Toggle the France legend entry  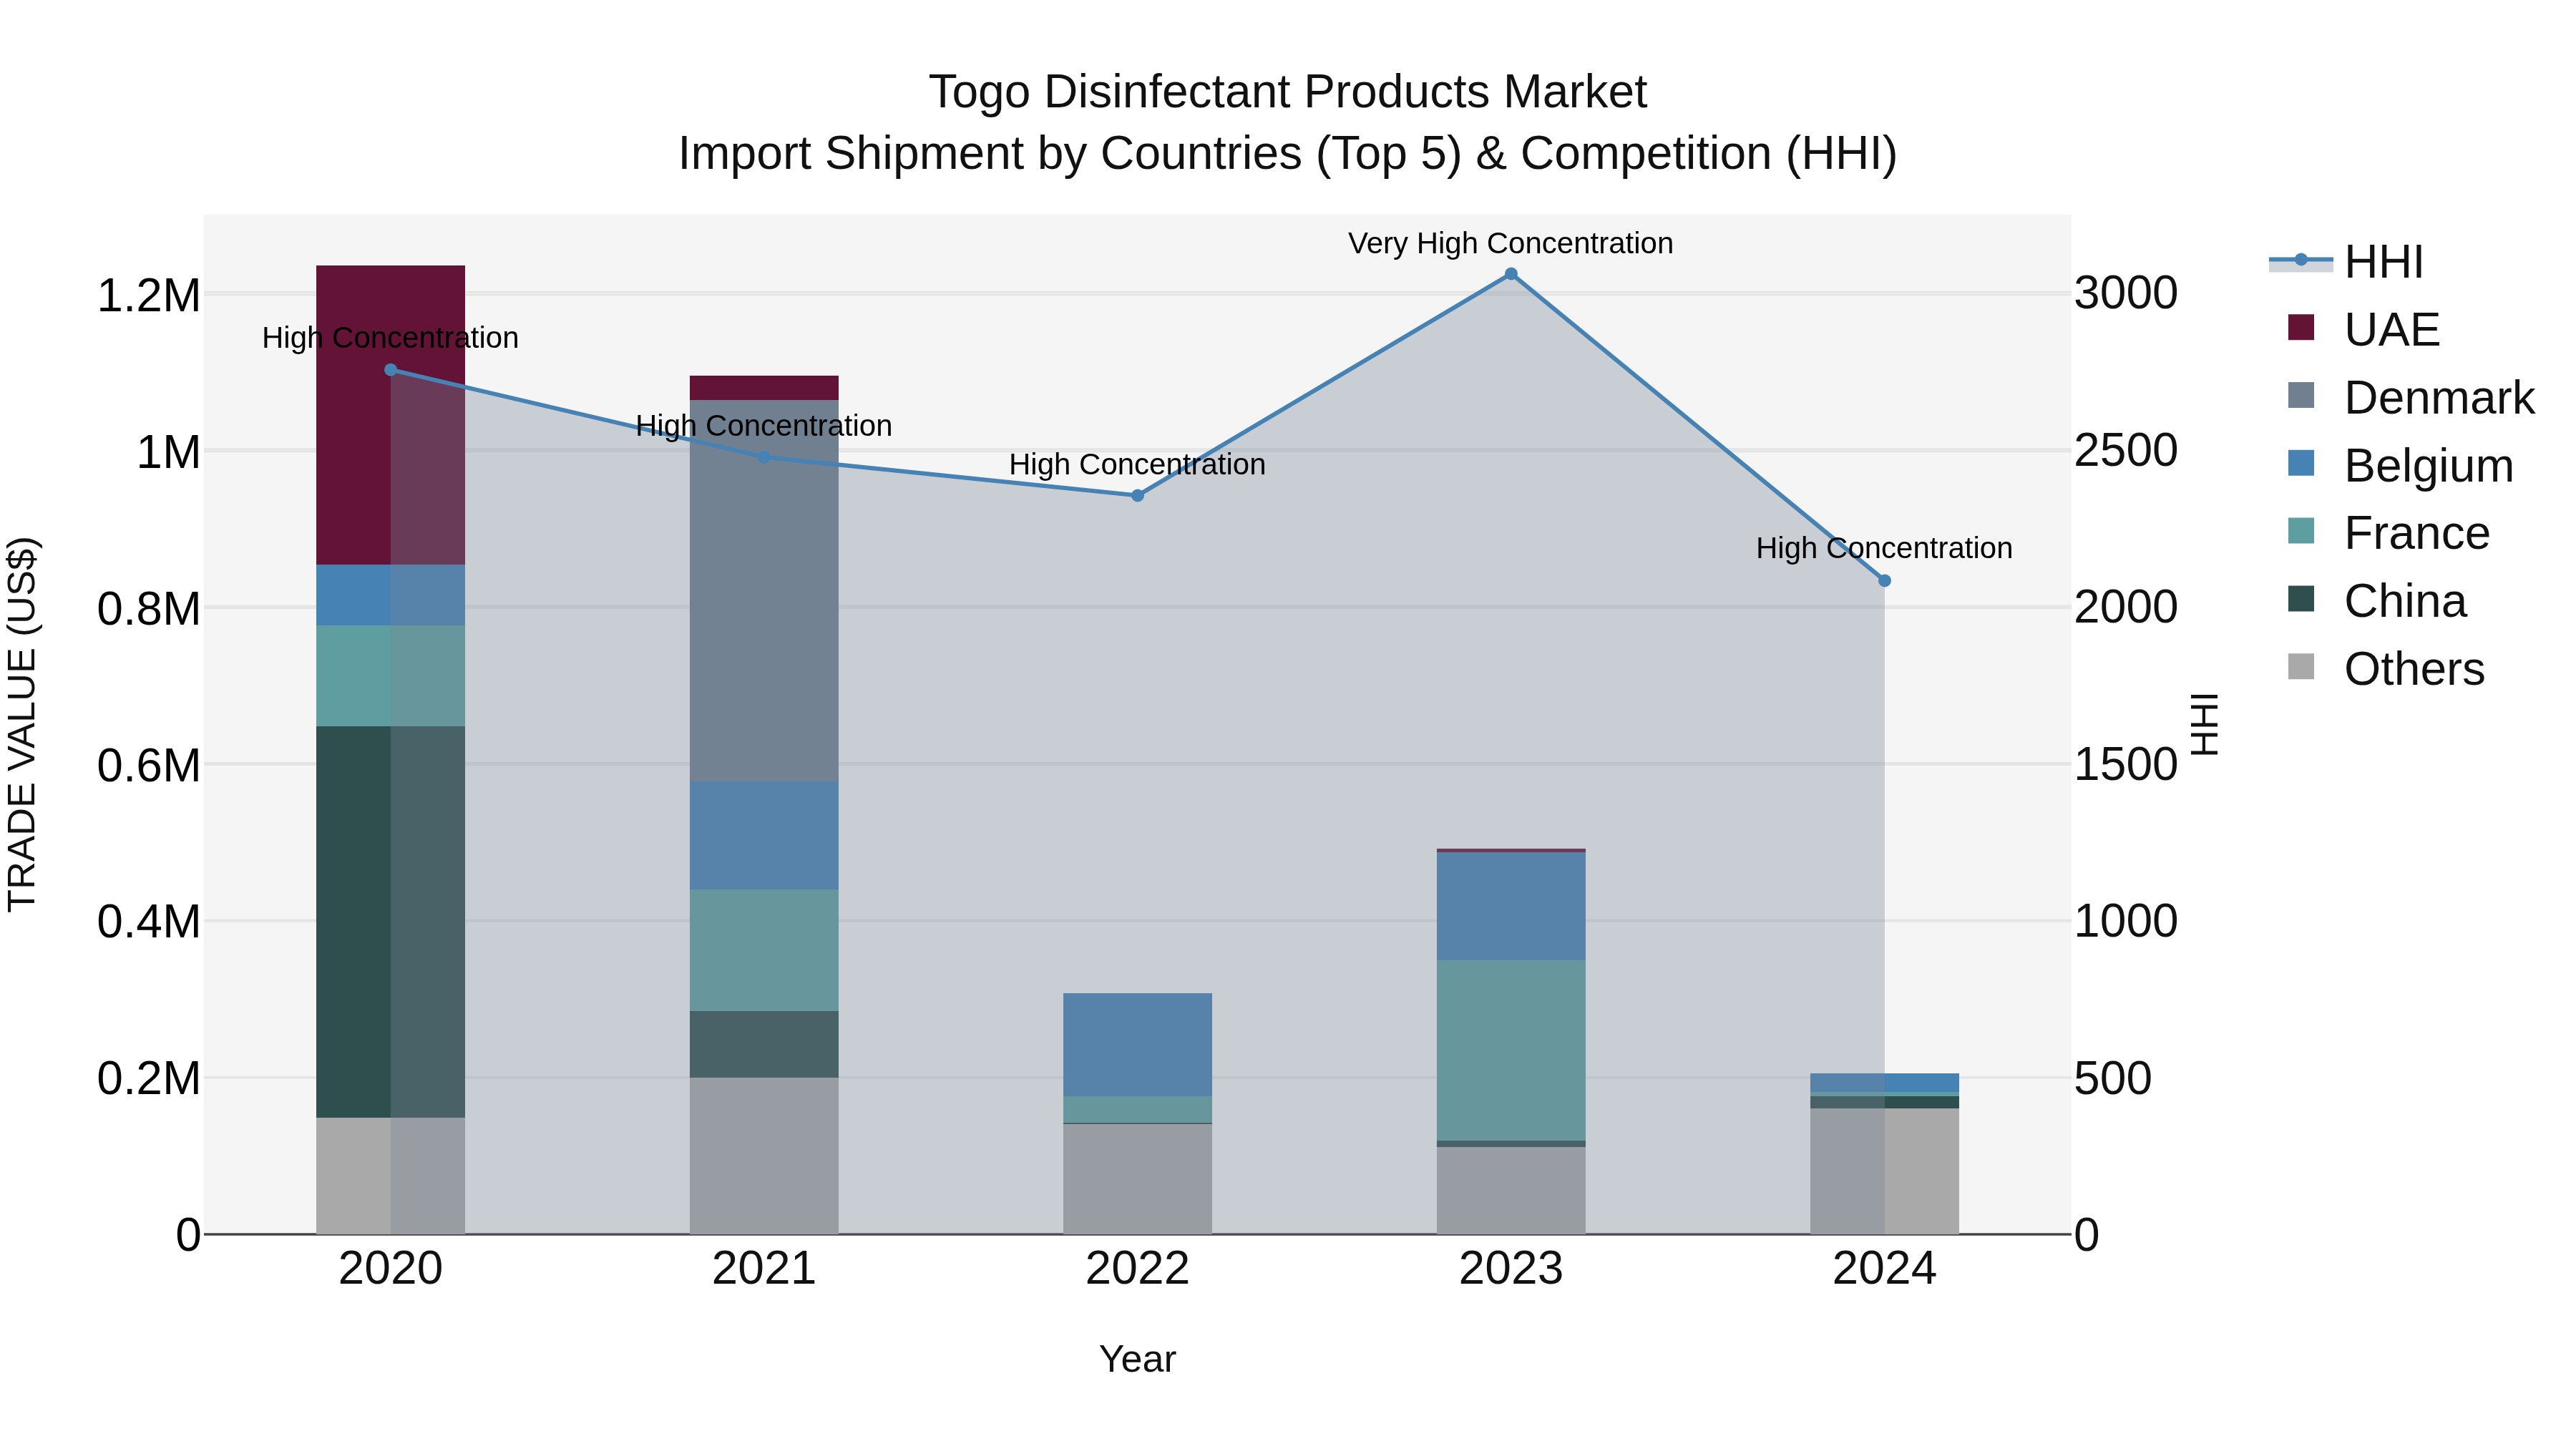click(x=2388, y=533)
